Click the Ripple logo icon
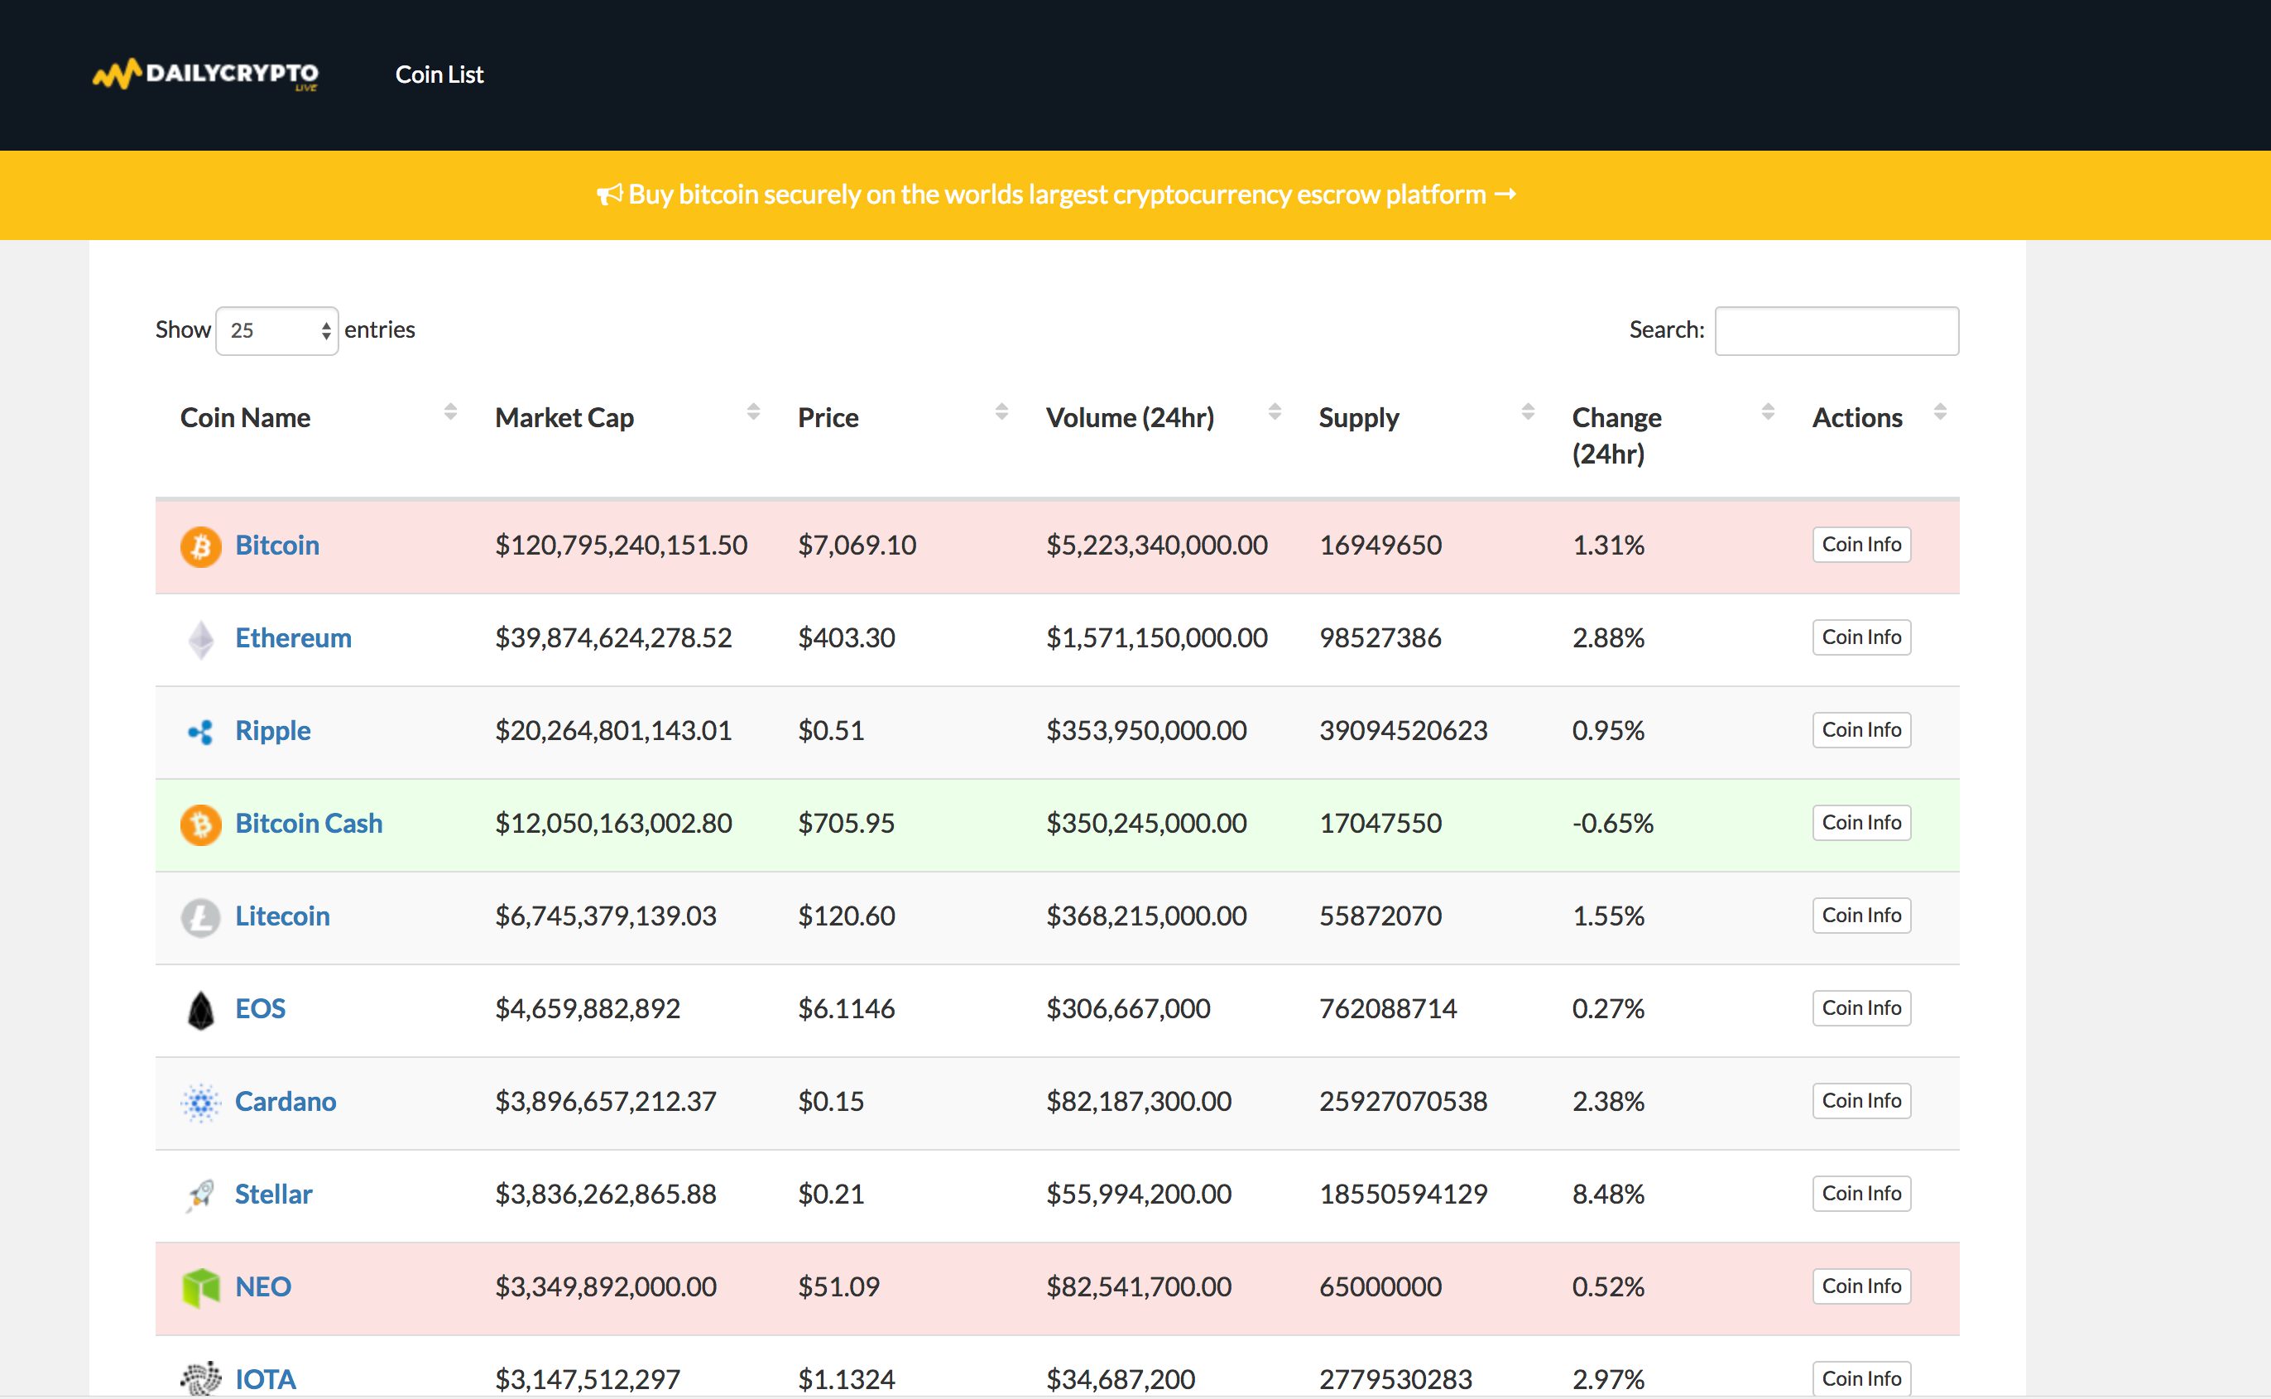The image size is (2271, 1399). (201, 732)
